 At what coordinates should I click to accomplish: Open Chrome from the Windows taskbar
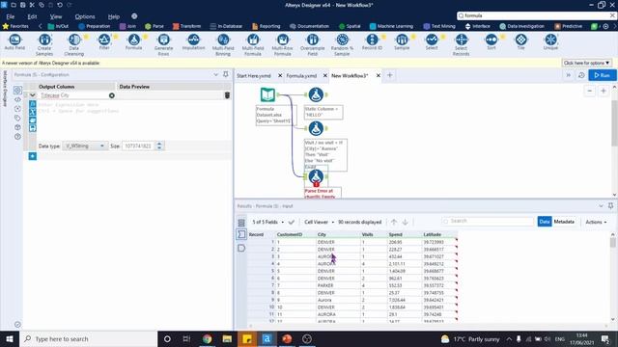click(x=208, y=338)
